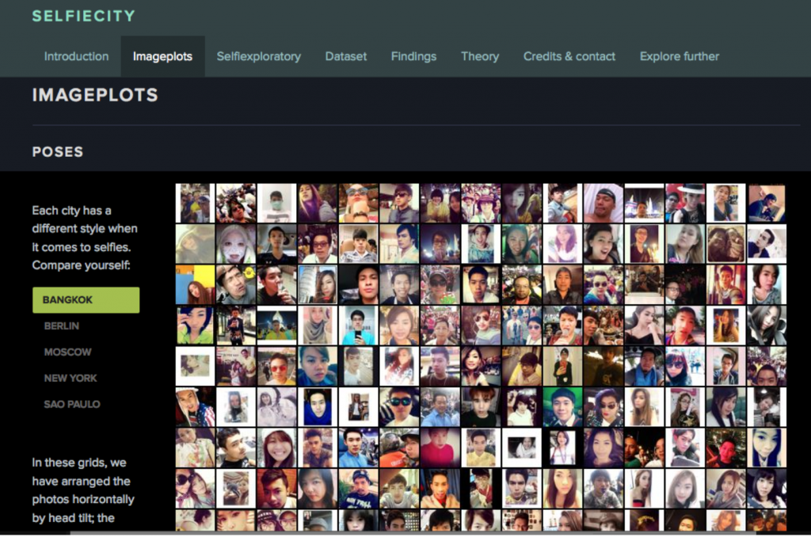Open the blue-shirt mirror selfie holding phone

(358, 326)
